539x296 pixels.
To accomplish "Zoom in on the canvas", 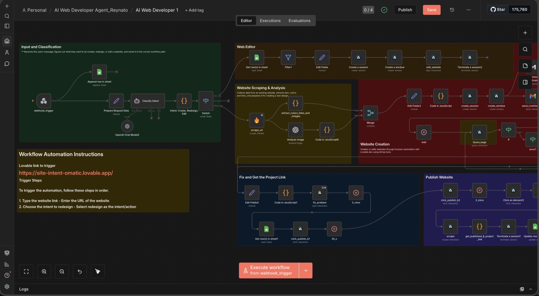I will pos(44,271).
